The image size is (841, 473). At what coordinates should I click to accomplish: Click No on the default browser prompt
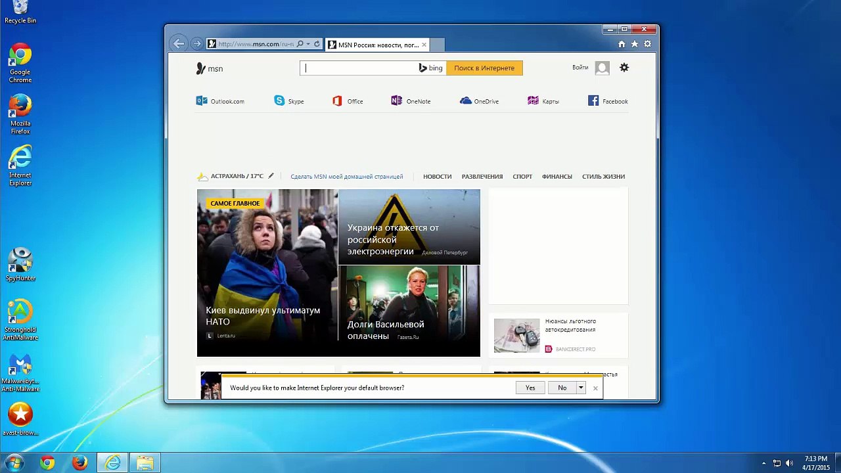[x=562, y=388]
